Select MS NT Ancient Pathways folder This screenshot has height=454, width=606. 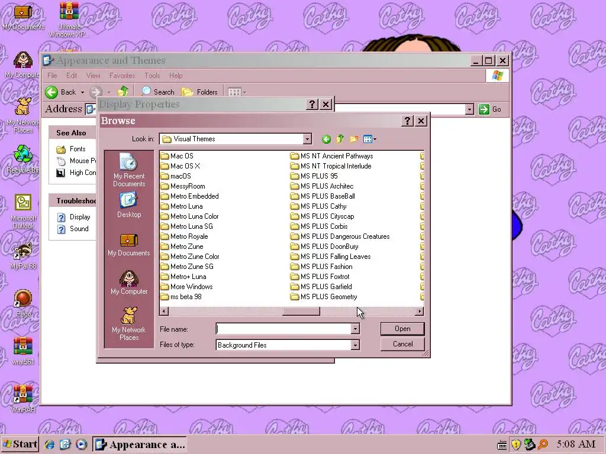(331, 156)
